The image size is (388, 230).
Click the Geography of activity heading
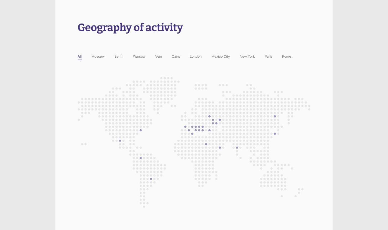pyautogui.click(x=130, y=28)
